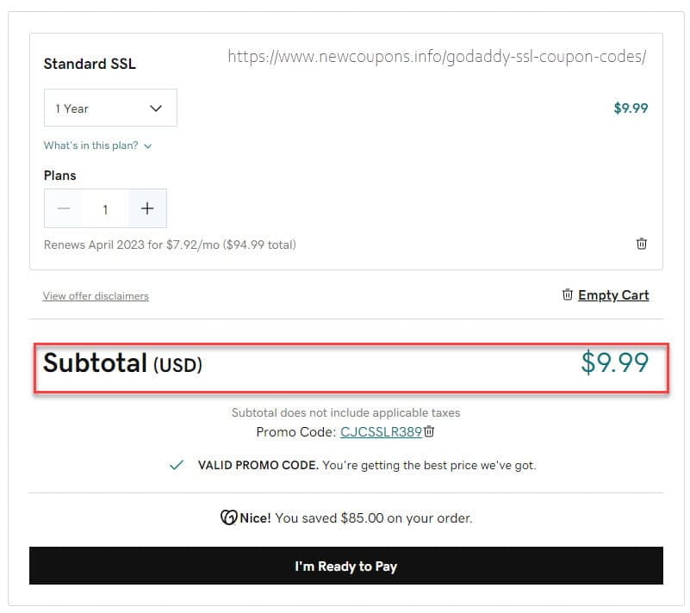
Task: Click the green checkmark beside valid promo message
Action: (175, 464)
